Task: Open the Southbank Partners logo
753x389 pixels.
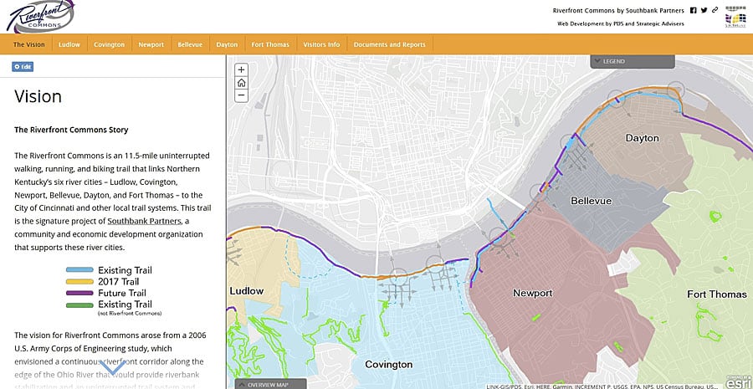Action: pyautogui.click(x=735, y=17)
